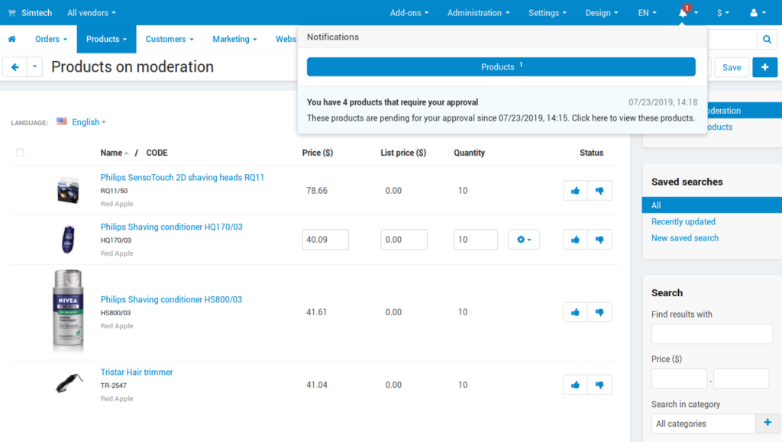Click the home icon in the navigation bar

coord(12,39)
